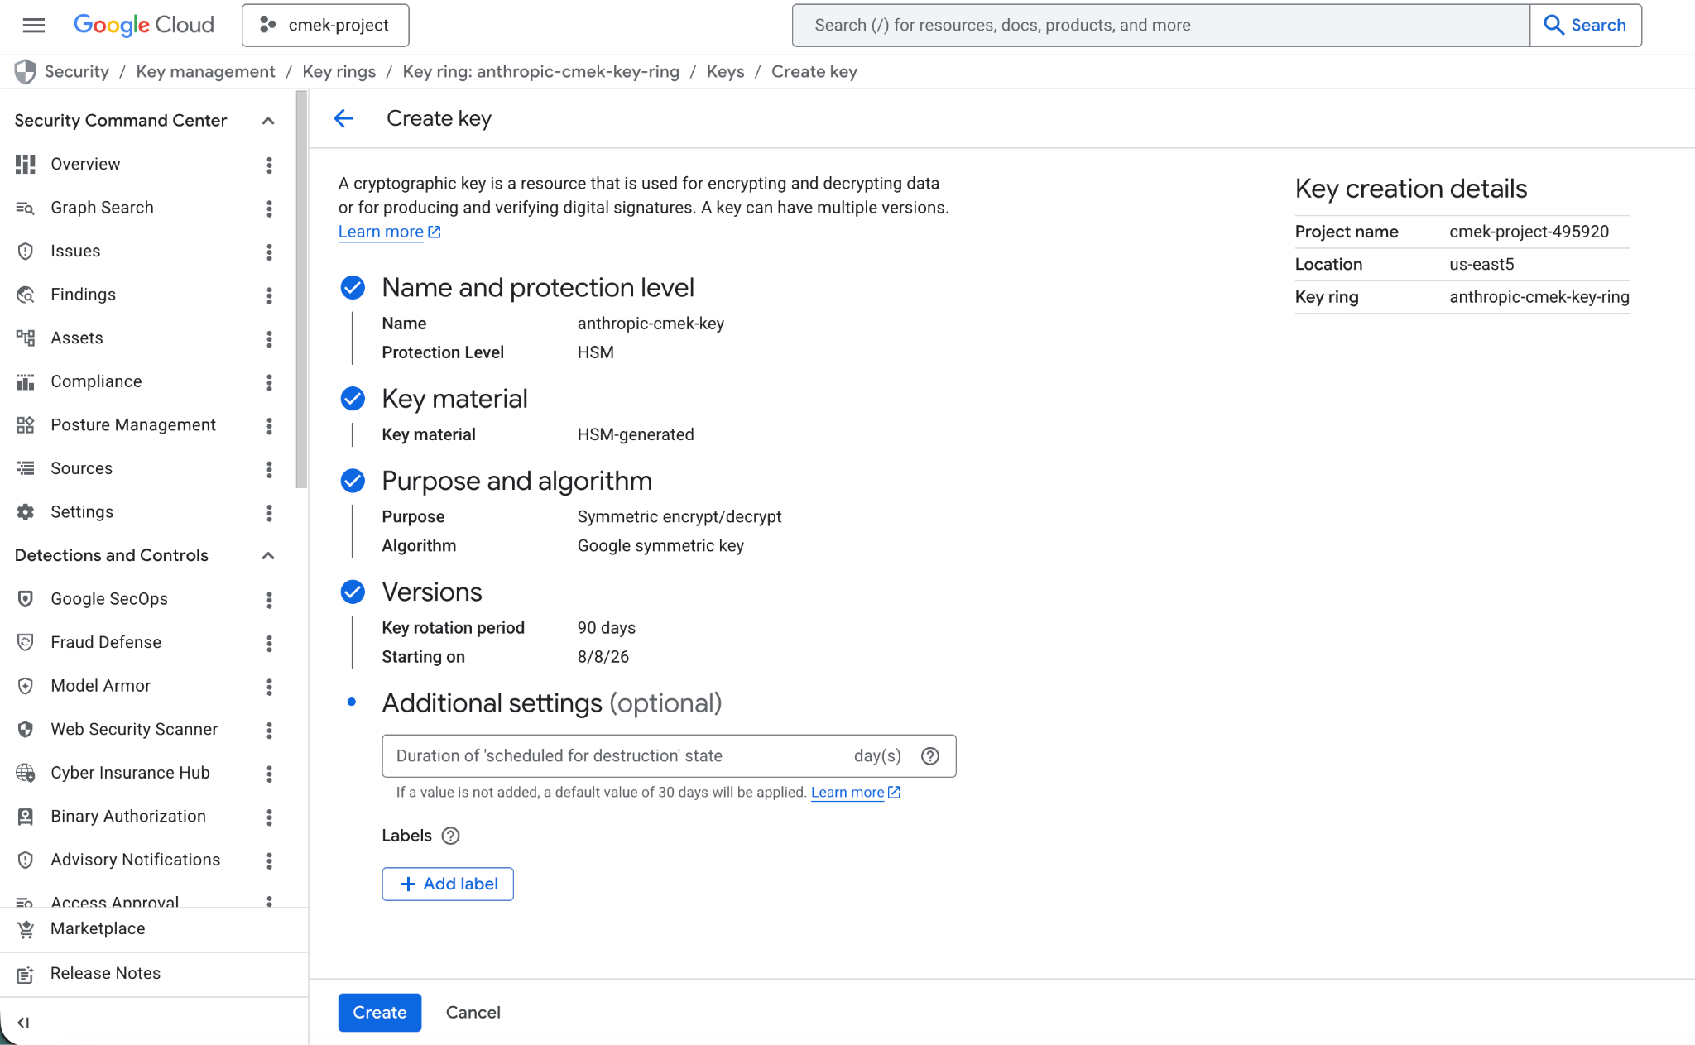Open Compliance in the sidebar
The image size is (1695, 1045).
point(96,381)
